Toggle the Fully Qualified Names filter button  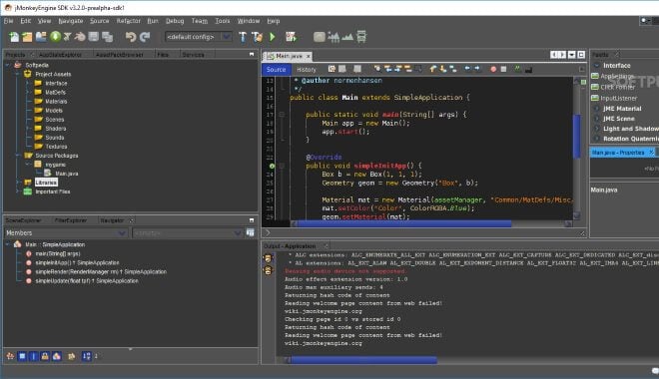click(72, 356)
